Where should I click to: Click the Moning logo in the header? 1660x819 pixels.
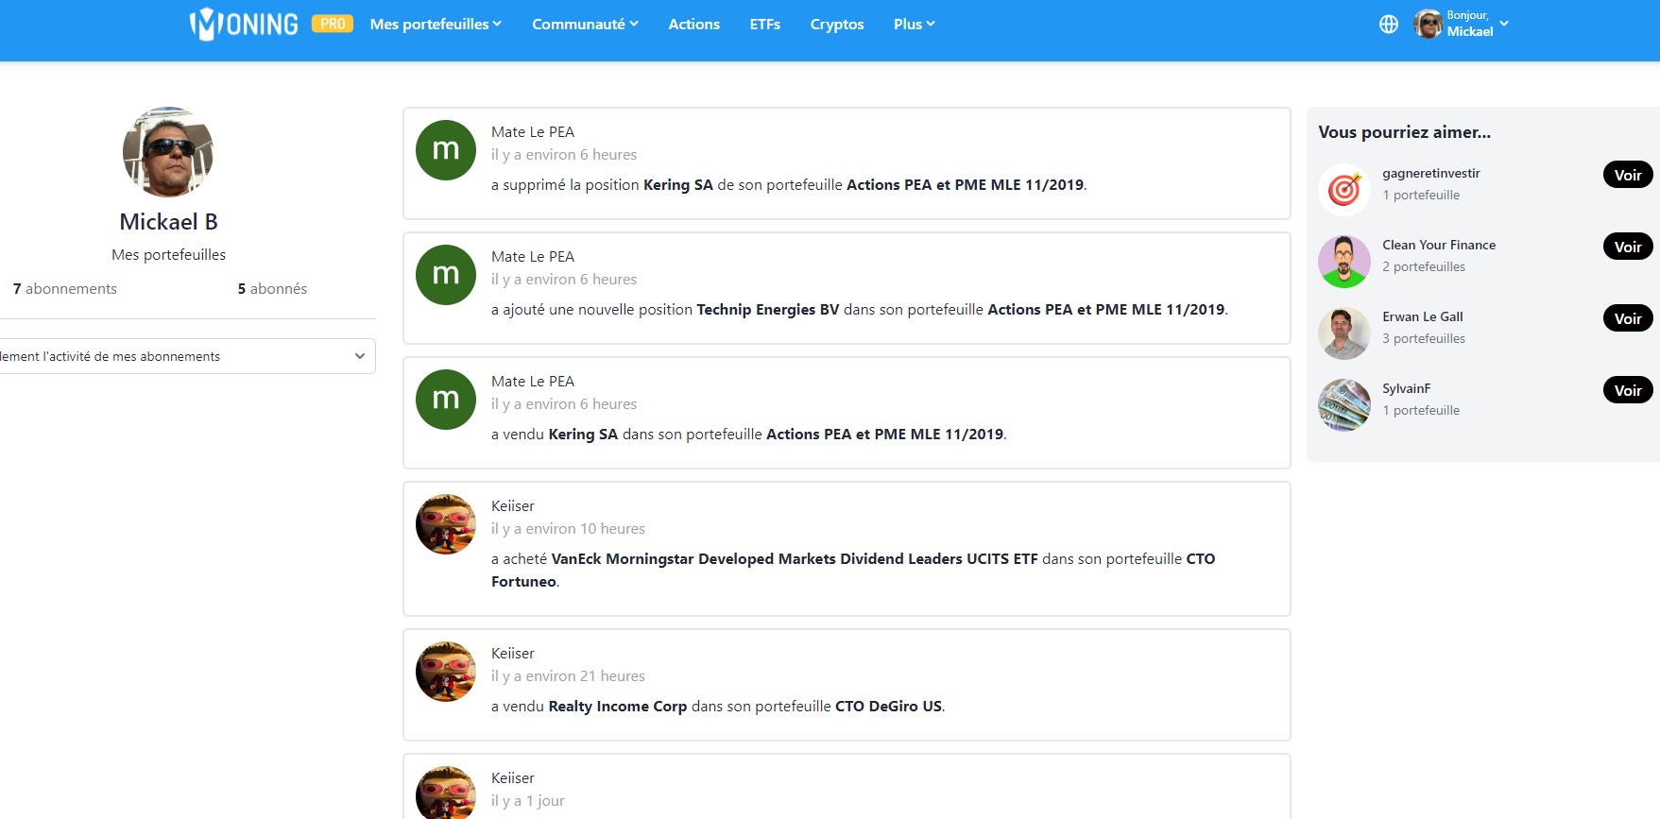tap(244, 24)
